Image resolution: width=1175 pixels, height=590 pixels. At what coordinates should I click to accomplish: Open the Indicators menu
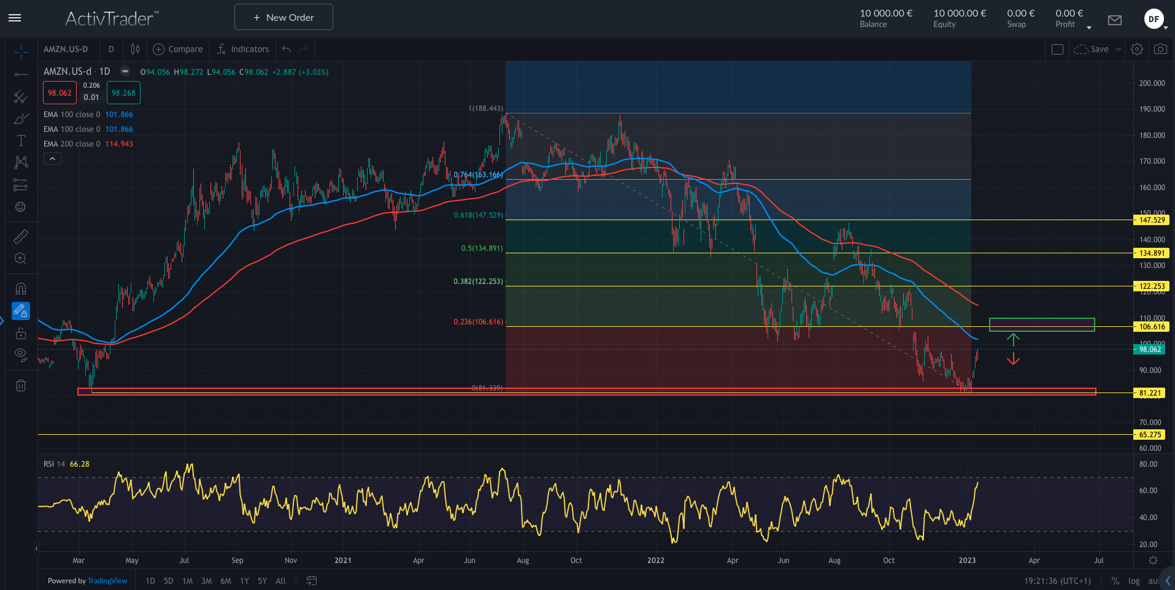tap(243, 49)
